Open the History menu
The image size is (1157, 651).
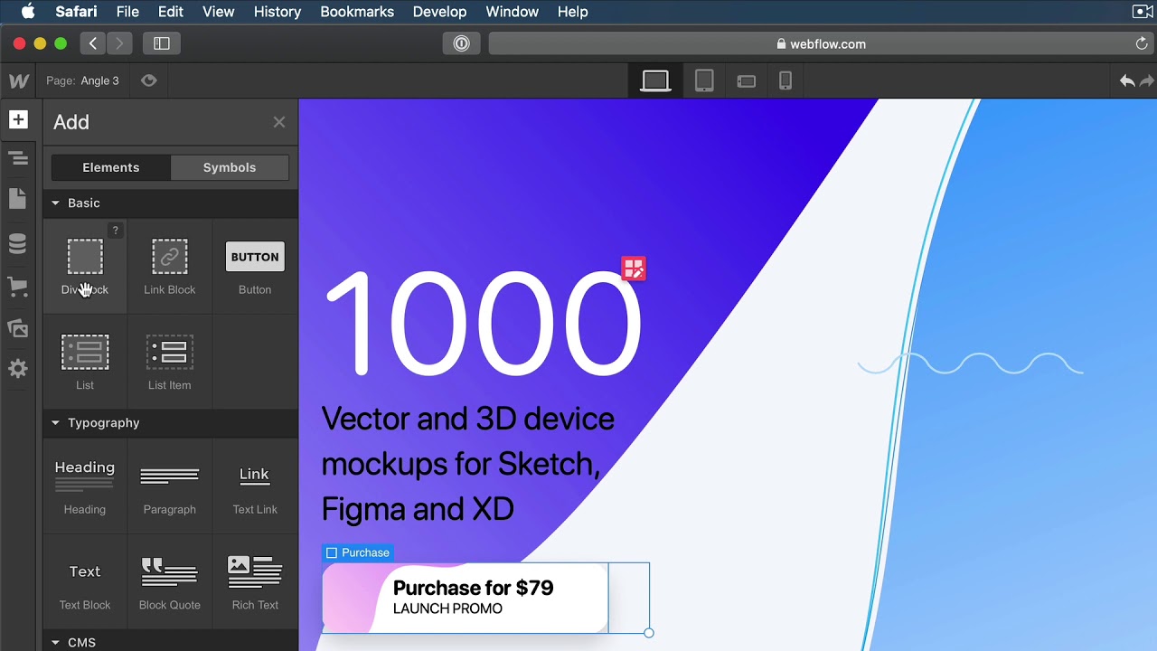[x=277, y=12]
